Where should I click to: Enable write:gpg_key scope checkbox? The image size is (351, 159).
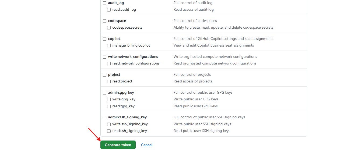[109, 99]
